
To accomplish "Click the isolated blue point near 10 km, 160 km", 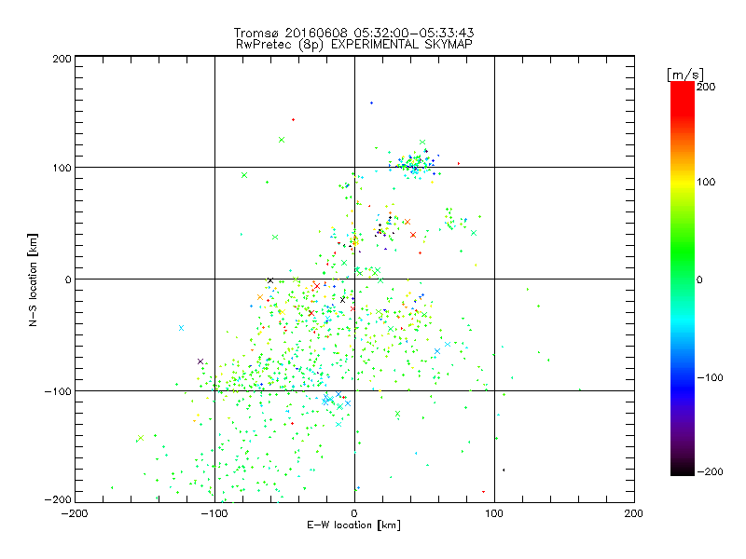I will [371, 102].
